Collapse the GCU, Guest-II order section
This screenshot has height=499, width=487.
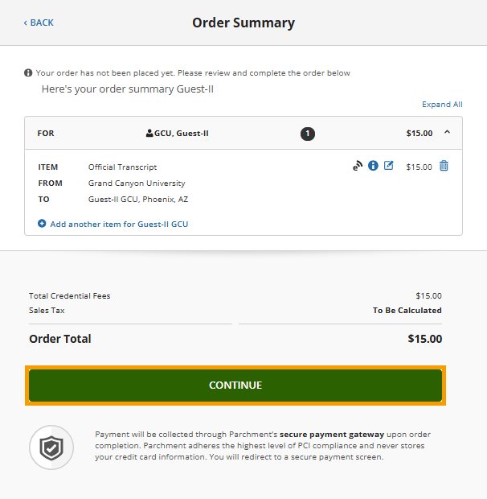pyautogui.click(x=447, y=132)
